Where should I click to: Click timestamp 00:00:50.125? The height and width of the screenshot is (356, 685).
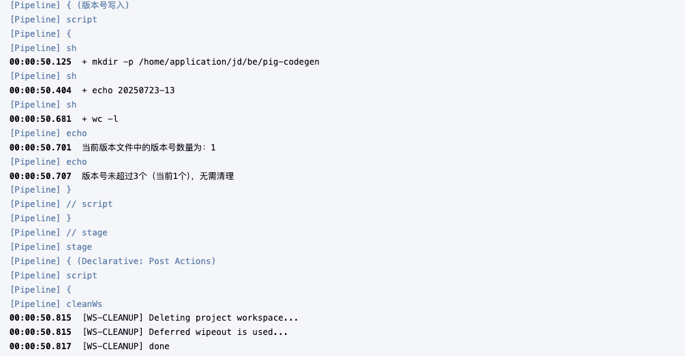[x=40, y=62]
